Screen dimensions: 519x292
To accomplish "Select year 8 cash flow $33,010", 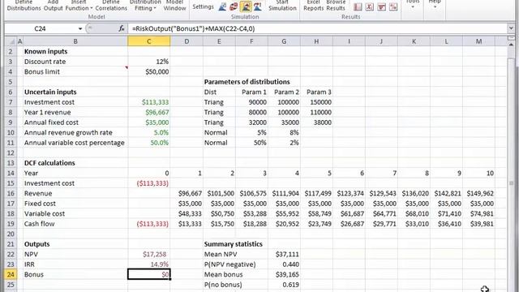I will pyautogui.click(x=414, y=224).
